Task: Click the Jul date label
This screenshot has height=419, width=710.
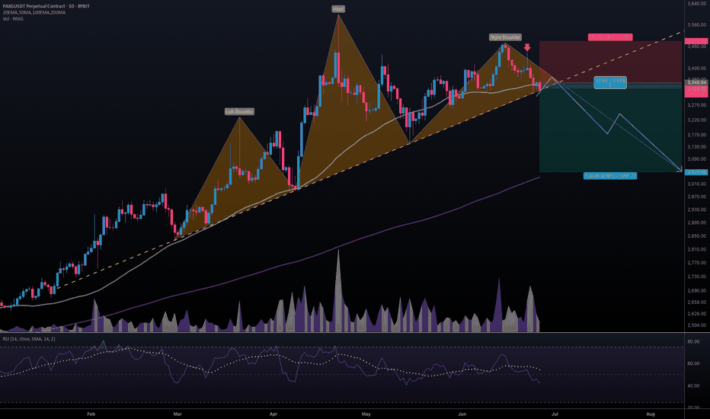Action: (555, 414)
